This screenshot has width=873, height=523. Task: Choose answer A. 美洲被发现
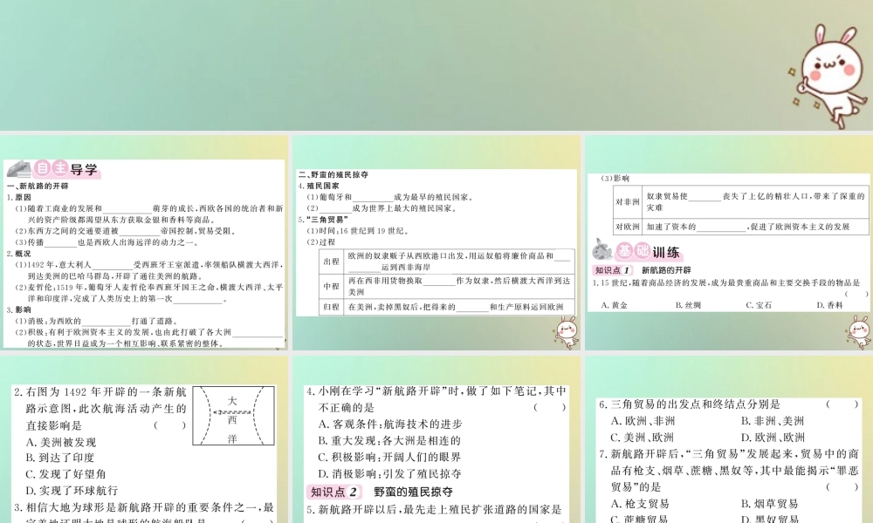(61, 443)
